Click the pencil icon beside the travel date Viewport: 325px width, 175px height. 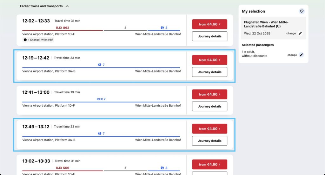point(300,34)
